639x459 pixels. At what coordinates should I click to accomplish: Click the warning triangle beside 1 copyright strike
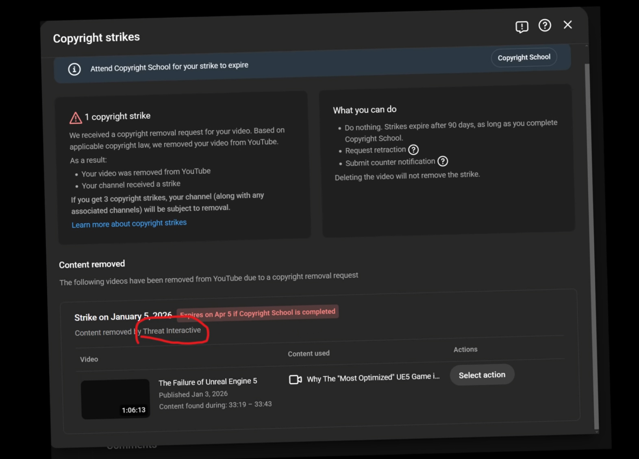point(76,118)
